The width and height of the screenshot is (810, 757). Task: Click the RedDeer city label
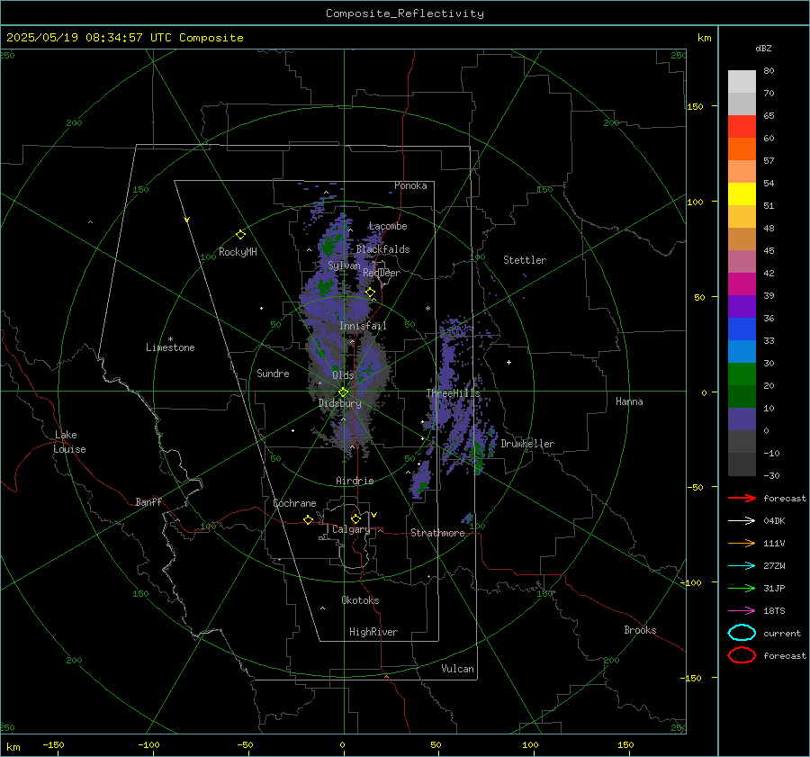coord(382,273)
